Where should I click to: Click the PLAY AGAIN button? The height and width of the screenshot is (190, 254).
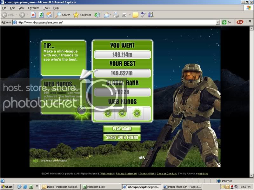pos(122,129)
